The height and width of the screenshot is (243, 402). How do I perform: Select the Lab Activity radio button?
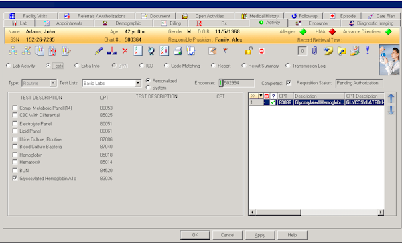[x=8, y=66]
